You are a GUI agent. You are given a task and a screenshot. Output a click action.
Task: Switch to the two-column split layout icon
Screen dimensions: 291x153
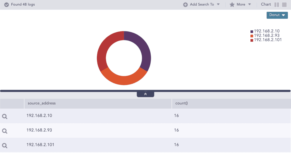point(277,5)
